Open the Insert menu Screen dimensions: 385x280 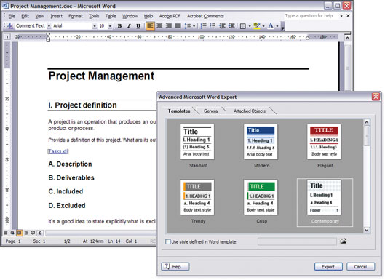(x=57, y=16)
